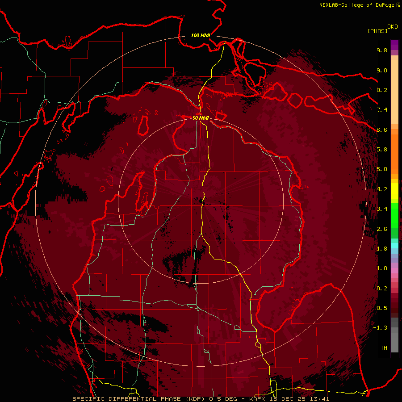Select the 9.8 value on the color scale
Screen dimensions: 402x402
tap(382, 50)
